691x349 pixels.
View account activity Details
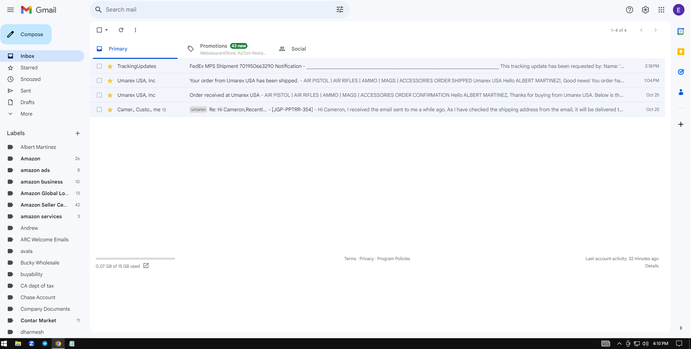(652, 266)
